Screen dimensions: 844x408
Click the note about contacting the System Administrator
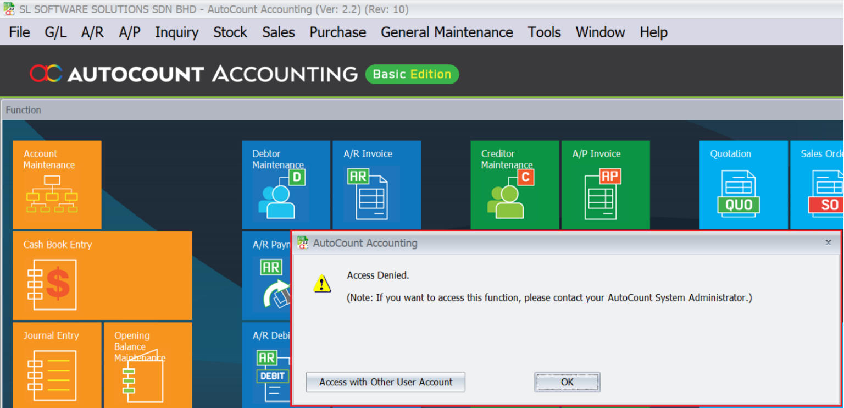point(549,298)
